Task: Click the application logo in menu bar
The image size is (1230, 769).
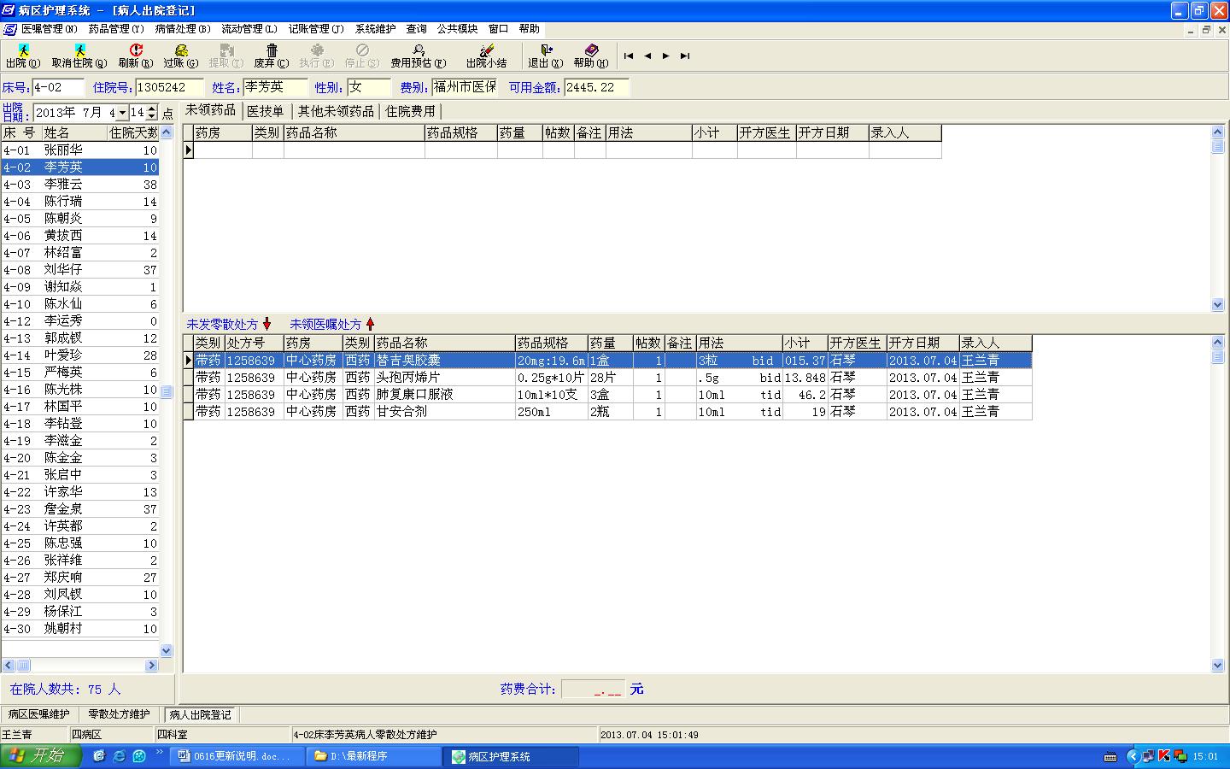Action: point(10,29)
